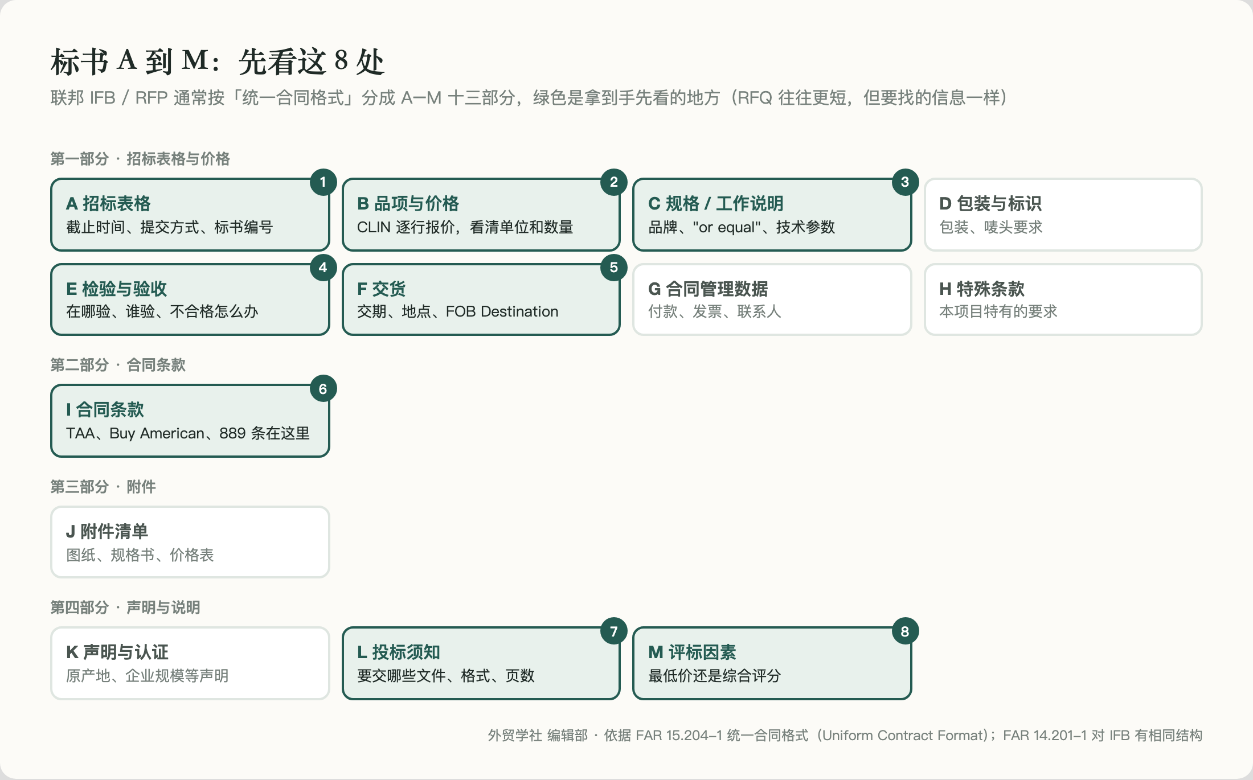
Task: Click the heading "第一部分 · 招标表格与价格"
Action: coord(140,159)
